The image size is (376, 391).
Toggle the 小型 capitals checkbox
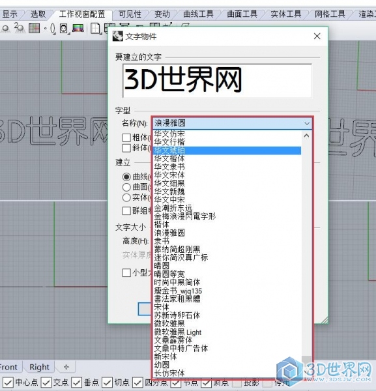point(126,273)
